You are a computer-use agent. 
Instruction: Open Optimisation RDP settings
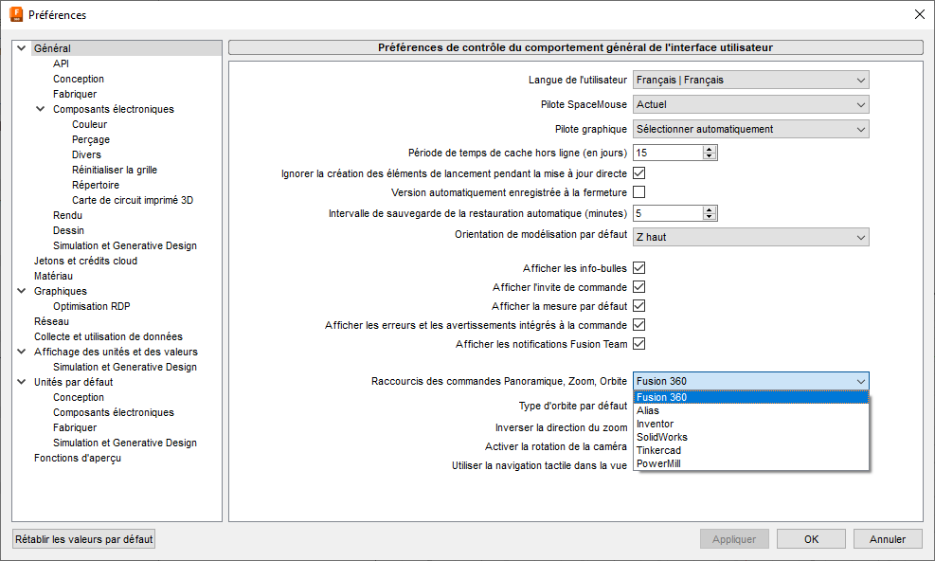pyautogui.click(x=91, y=306)
